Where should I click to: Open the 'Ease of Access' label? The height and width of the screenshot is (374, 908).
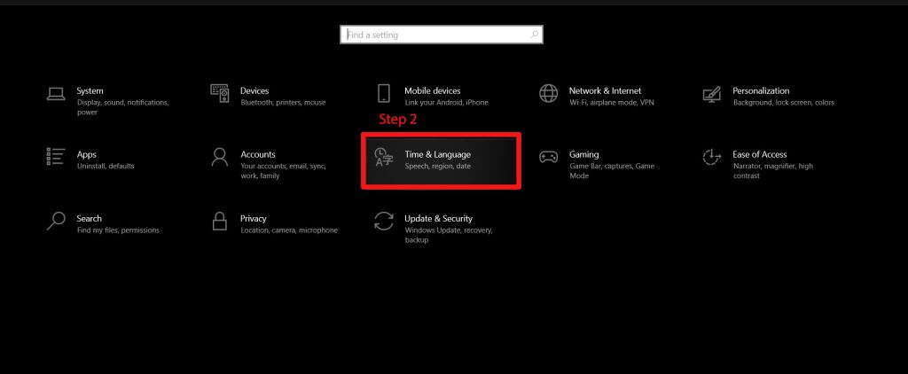(x=760, y=154)
